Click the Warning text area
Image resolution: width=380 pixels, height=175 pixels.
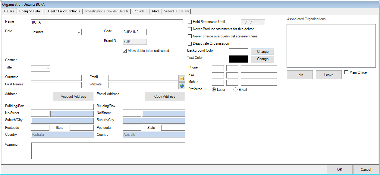pos(108,151)
